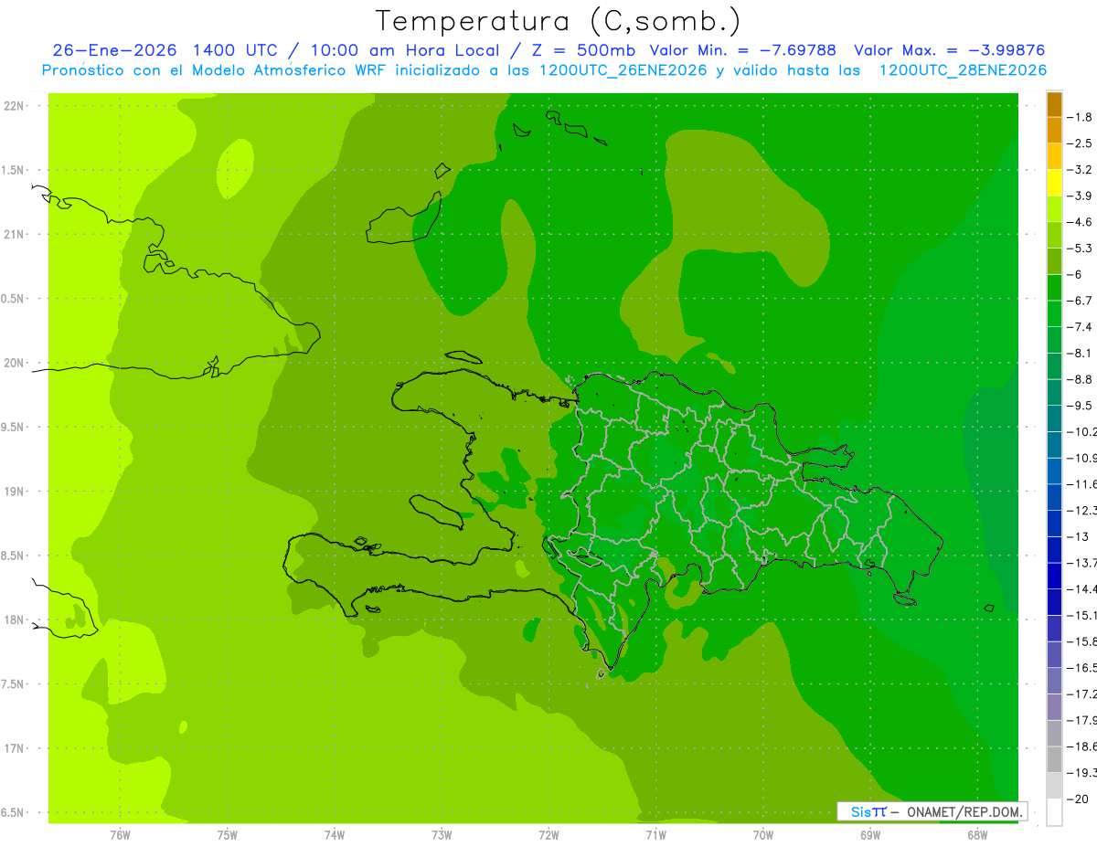The width and height of the screenshot is (1097, 847).
Task: Click the -5.3 colorbar value
Action: coord(1080,249)
